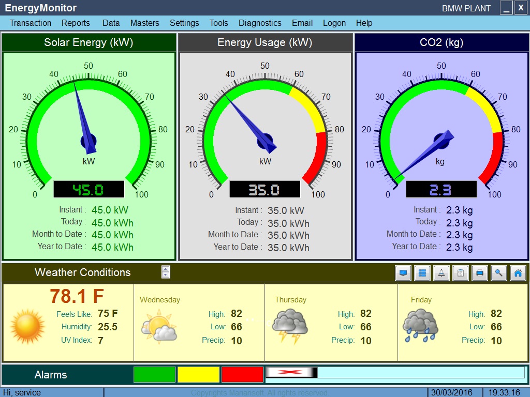This screenshot has height=397, width=530.
Task: Click the Solar Energy (kW) panel header
Action: pyautogui.click(x=89, y=42)
